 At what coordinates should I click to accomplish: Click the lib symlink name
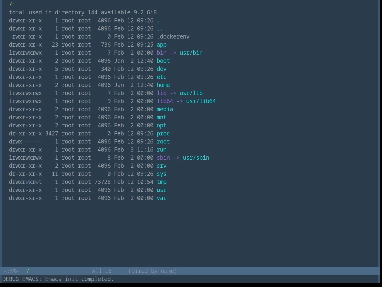161,93
